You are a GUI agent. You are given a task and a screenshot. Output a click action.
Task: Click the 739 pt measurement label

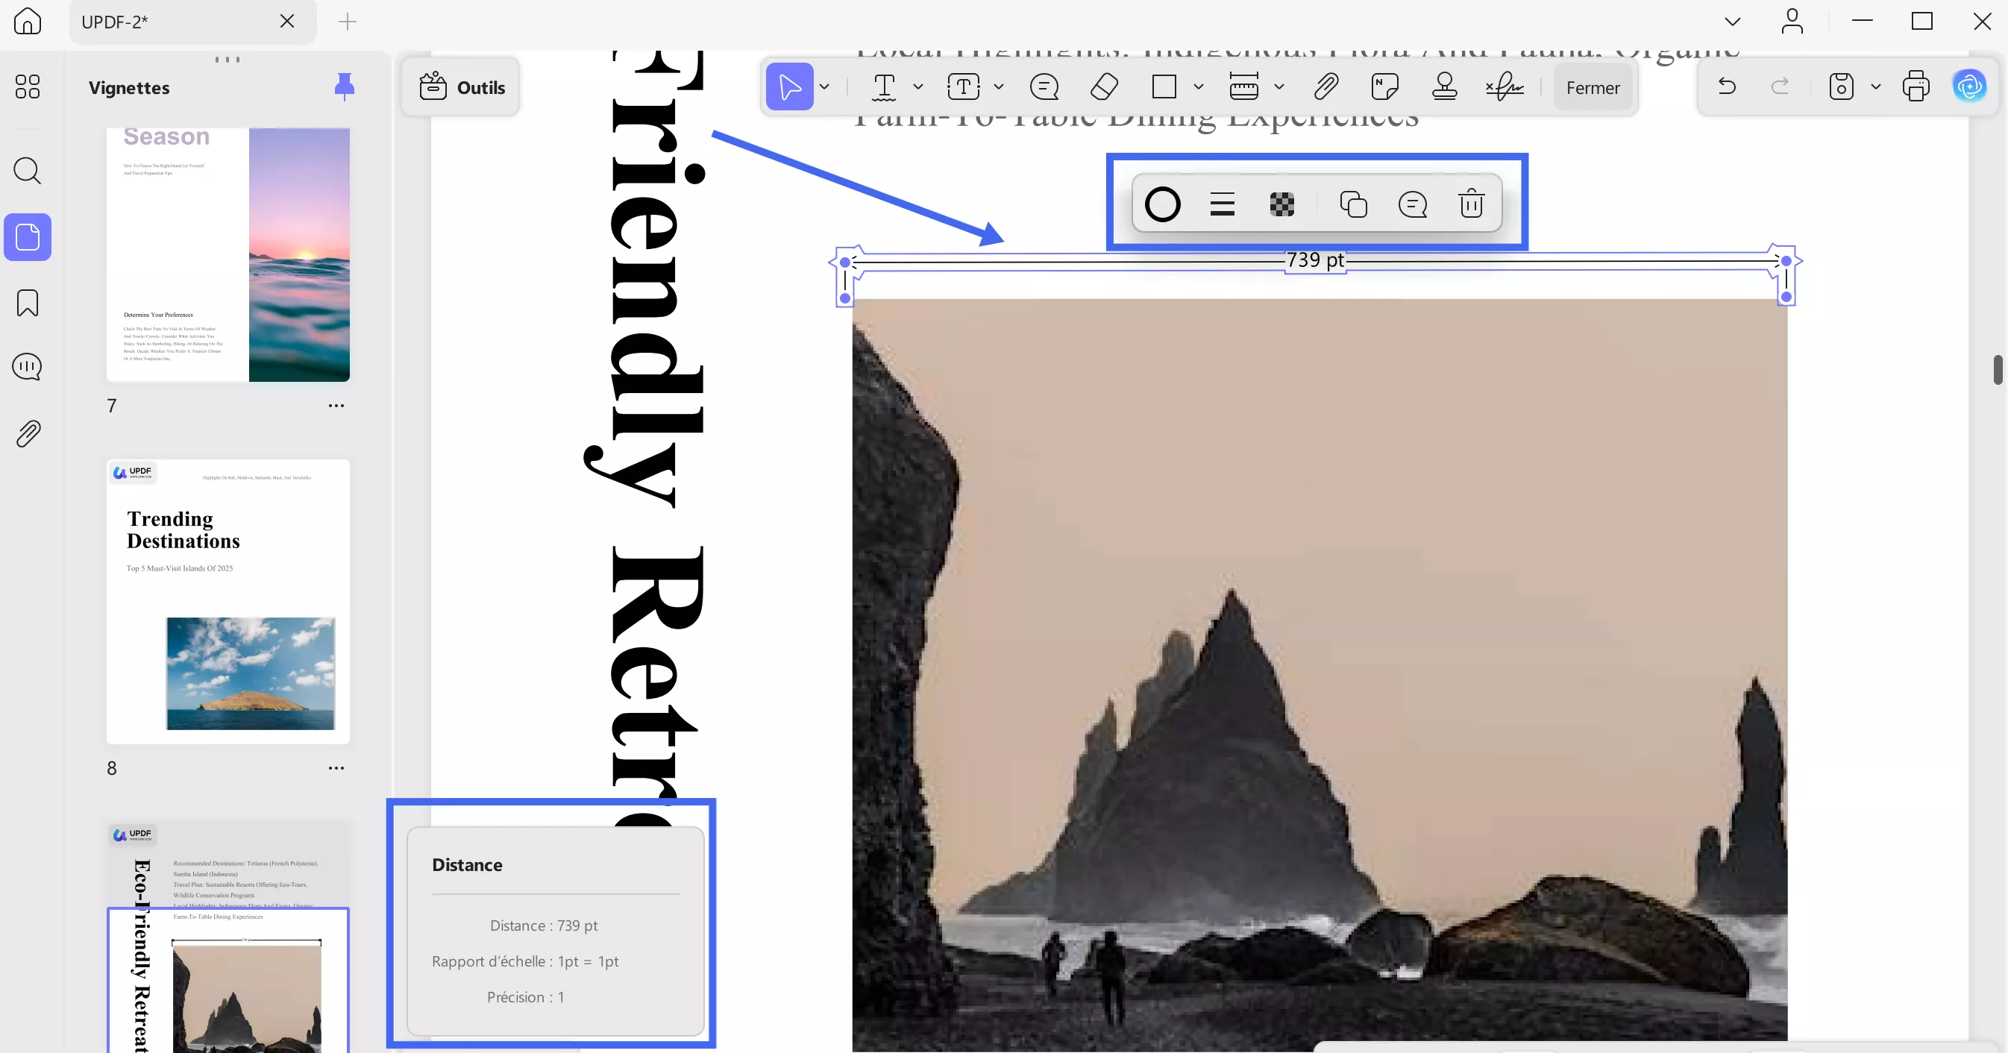1315,260
